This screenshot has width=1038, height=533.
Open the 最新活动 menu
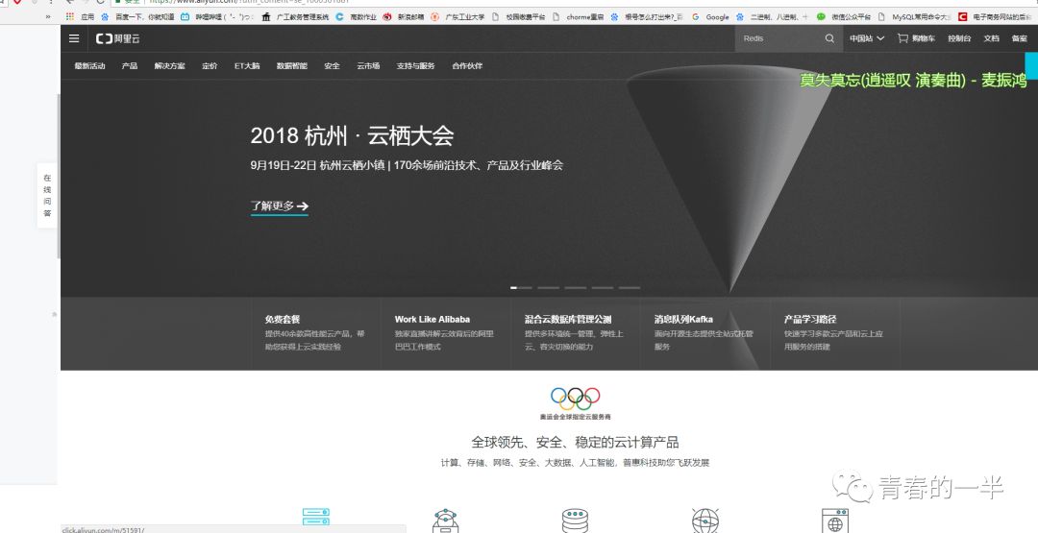[89, 65]
